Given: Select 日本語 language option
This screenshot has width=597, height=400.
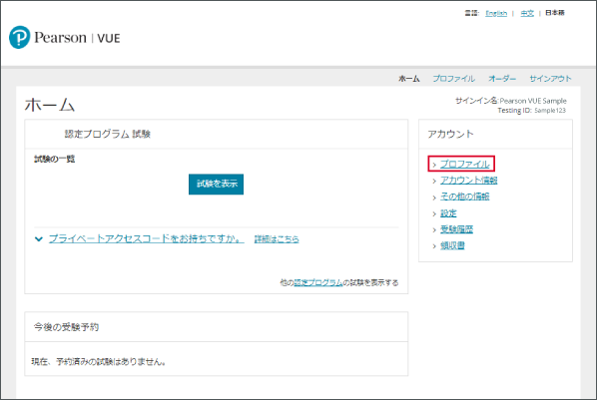Looking at the screenshot, I should (x=555, y=13).
